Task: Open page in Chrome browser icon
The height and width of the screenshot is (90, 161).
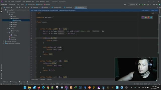Action: (x=146, y=17)
